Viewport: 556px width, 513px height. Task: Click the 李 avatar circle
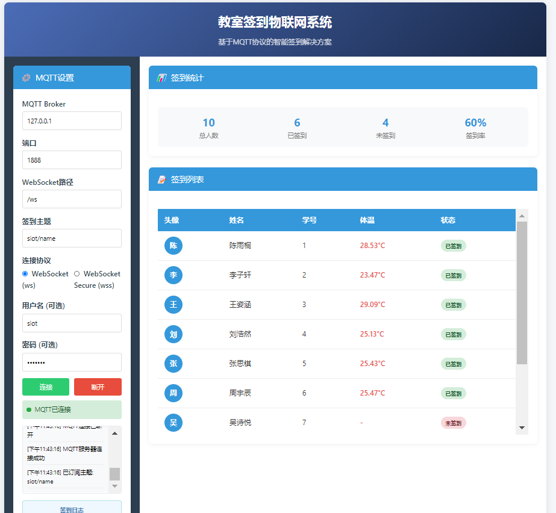pyautogui.click(x=173, y=275)
